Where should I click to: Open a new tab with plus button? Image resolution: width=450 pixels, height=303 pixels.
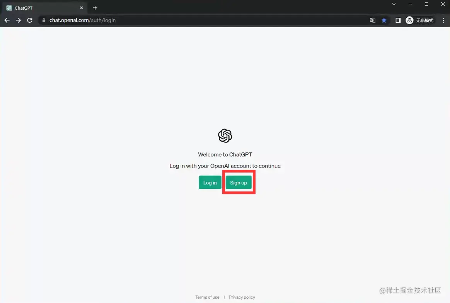(x=95, y=8)
